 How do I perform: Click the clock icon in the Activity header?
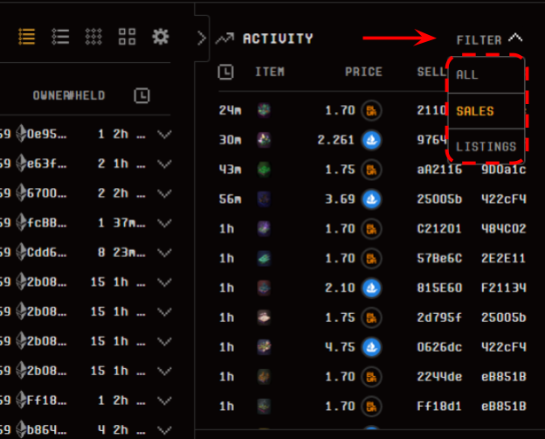225,72
